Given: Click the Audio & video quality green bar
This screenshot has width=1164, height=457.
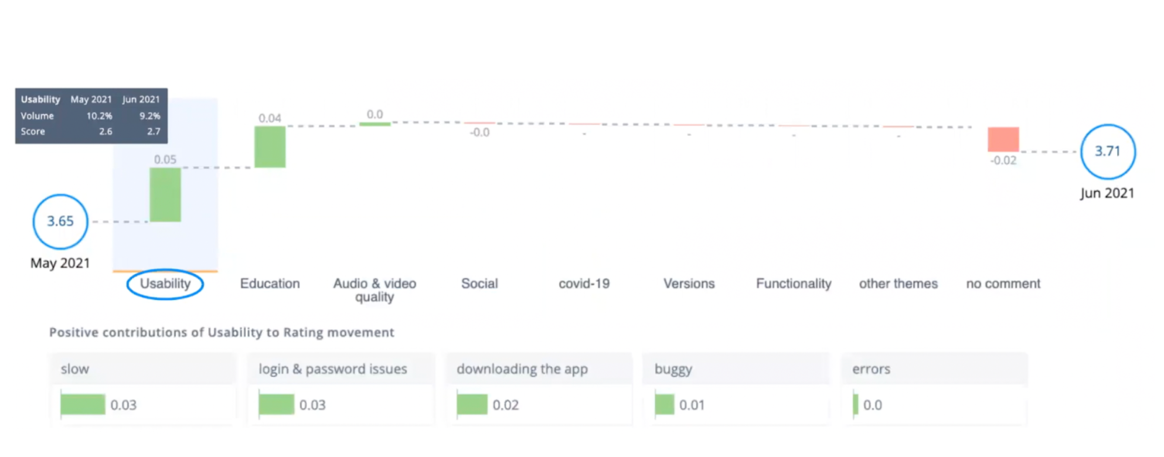Looking at the screenshot, I should pyautogui.click(x=375, y=124).
